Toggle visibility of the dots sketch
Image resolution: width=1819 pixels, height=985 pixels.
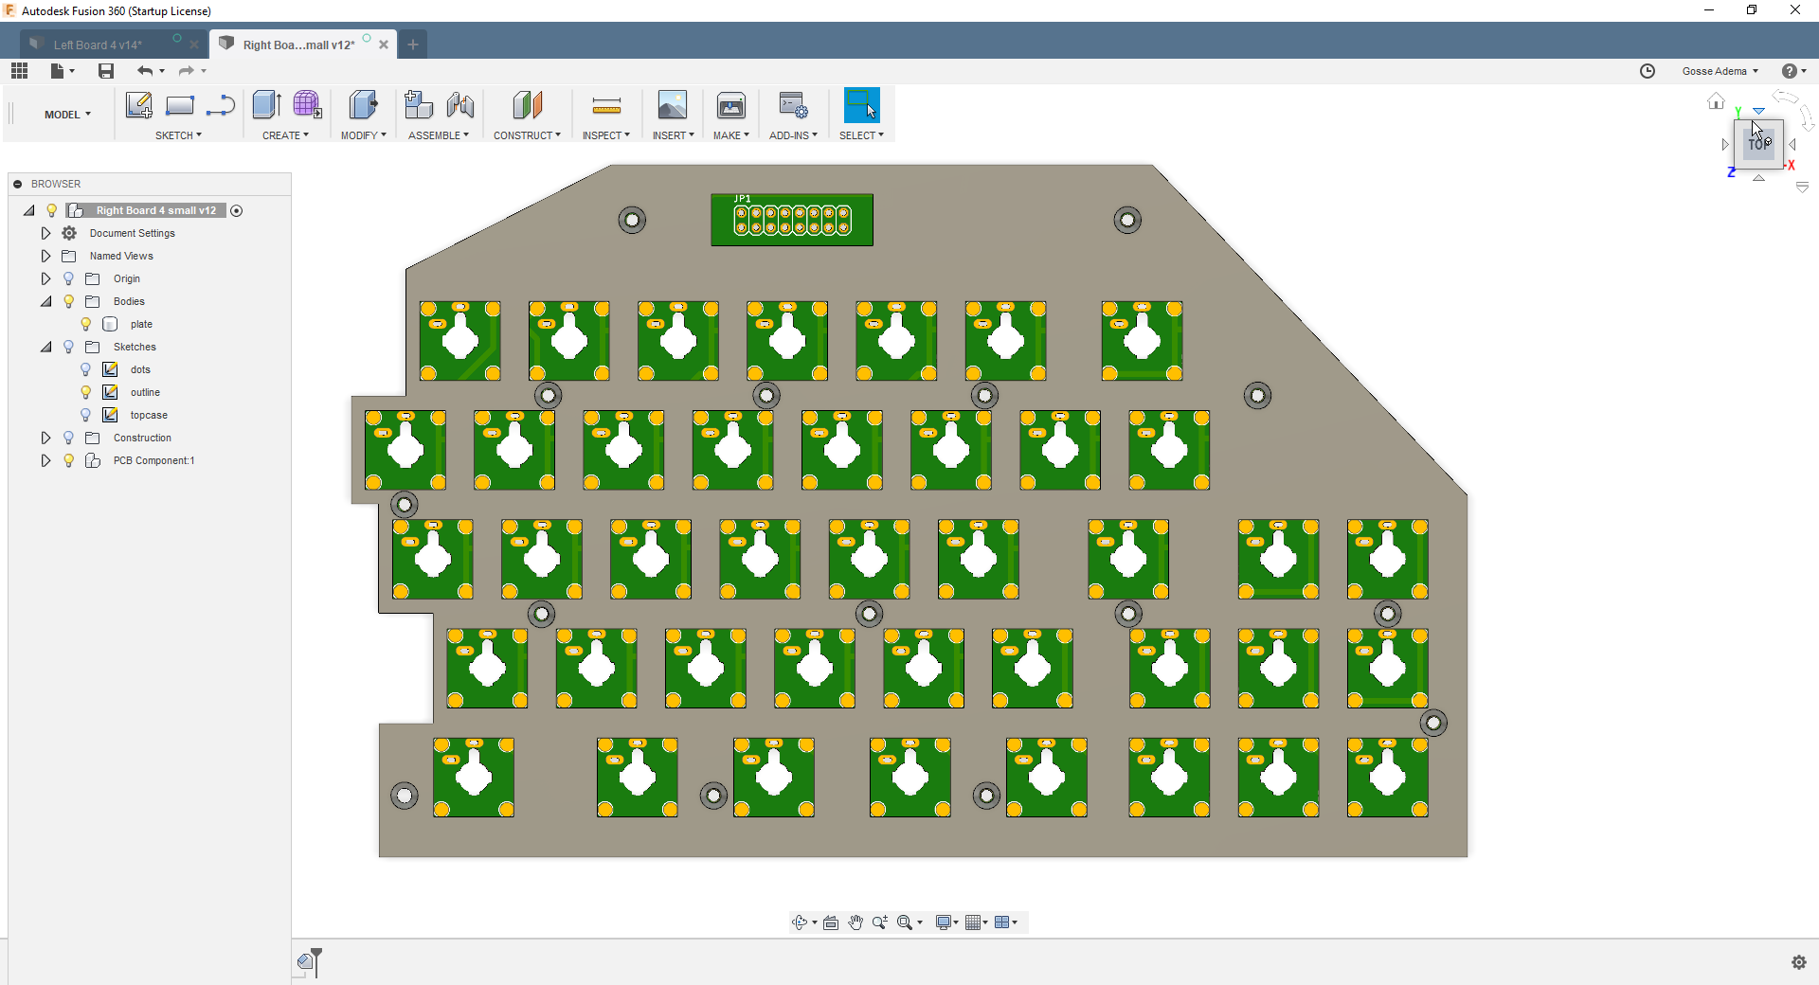point(85,369)
